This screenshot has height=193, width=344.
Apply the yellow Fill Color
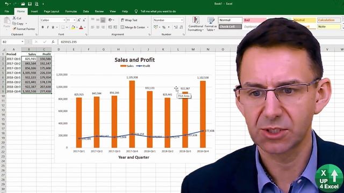tap(73, 27)
